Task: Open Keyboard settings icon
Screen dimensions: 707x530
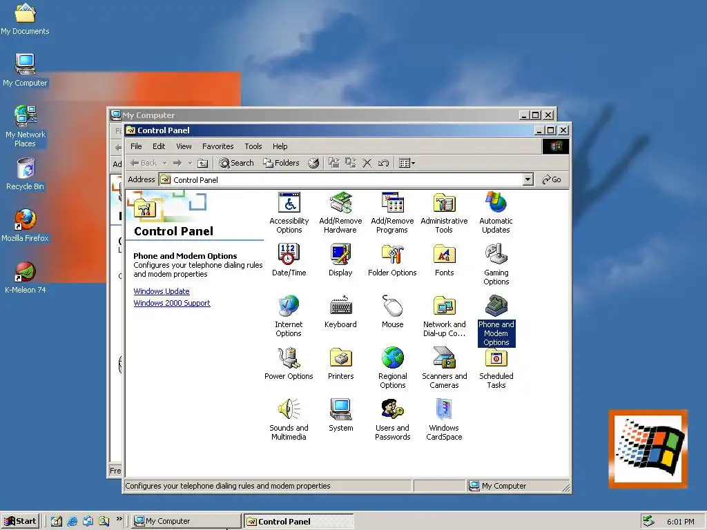Action: pos(340,306)
